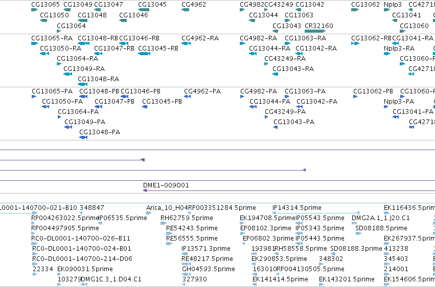Click the CG13044 gene label
435x287 pixels.
click(264, 15)
